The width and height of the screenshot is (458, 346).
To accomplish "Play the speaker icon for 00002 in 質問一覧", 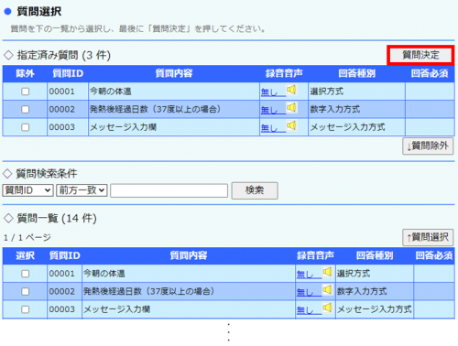I will 327,289.
